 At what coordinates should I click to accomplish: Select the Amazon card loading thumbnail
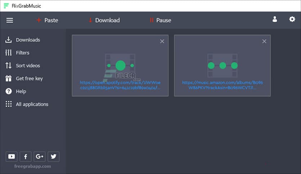(x=223, y=65)
